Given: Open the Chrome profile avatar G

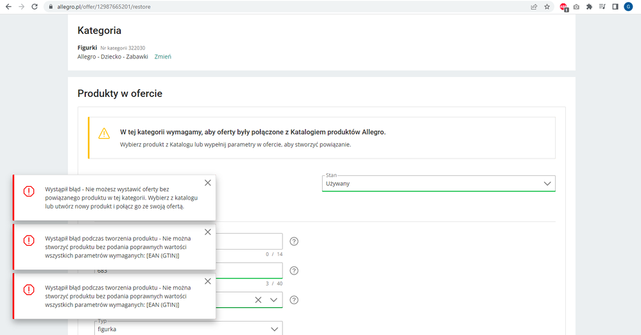Looking at the screenshot, I should (628, 6).
